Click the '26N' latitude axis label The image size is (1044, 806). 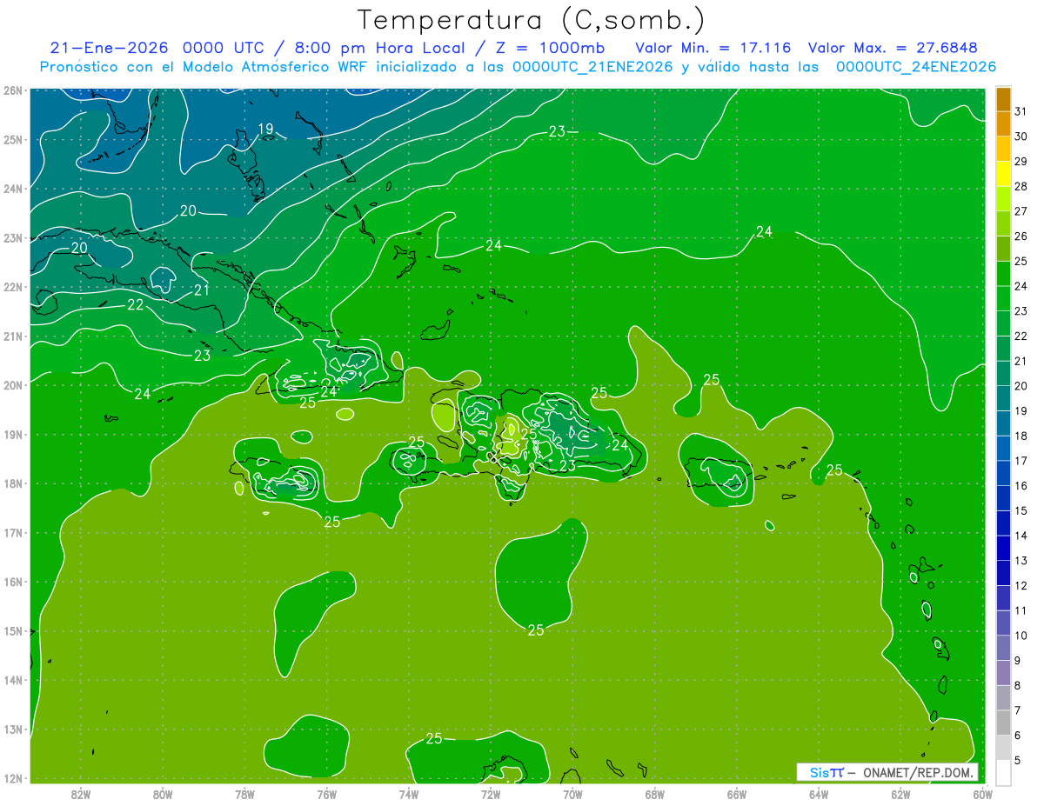point(12,90)
